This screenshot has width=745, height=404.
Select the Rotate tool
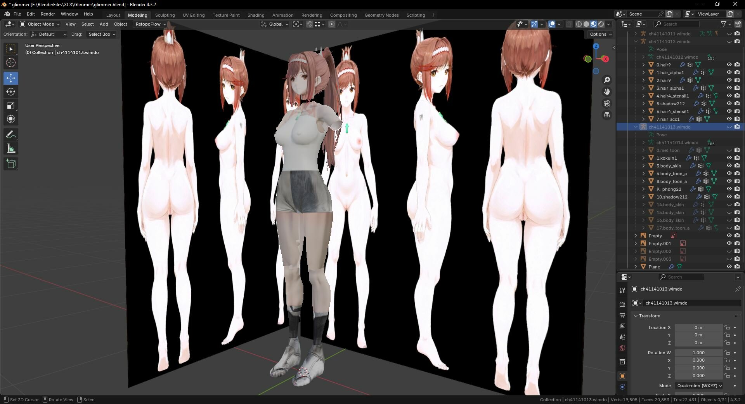[11, 92]
